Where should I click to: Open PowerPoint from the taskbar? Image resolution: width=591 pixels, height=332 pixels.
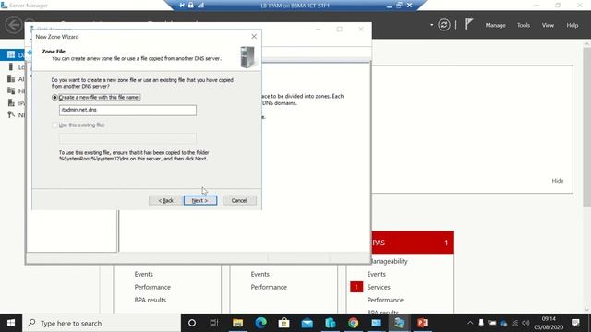[422, 323]
